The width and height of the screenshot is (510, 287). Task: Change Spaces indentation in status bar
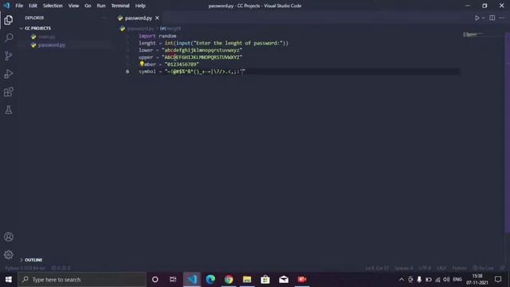coord(404,268)
